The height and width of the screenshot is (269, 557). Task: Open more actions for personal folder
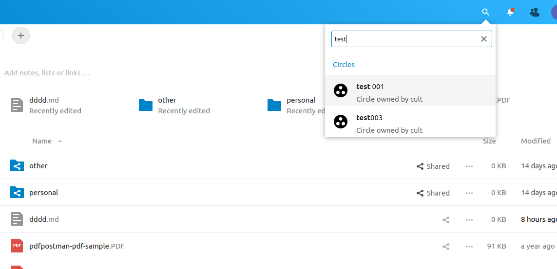click(469, 193)
